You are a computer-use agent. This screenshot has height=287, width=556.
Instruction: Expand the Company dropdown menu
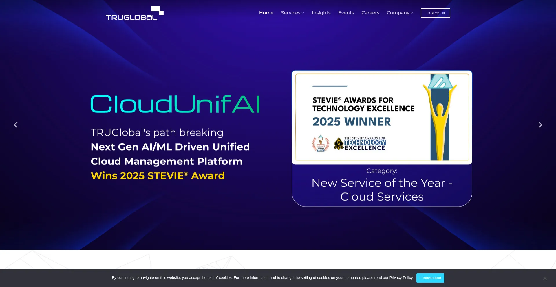(400, 13)
